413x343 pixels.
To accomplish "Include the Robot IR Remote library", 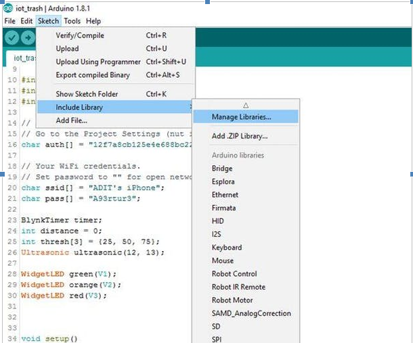I will [x=246, y=287].
